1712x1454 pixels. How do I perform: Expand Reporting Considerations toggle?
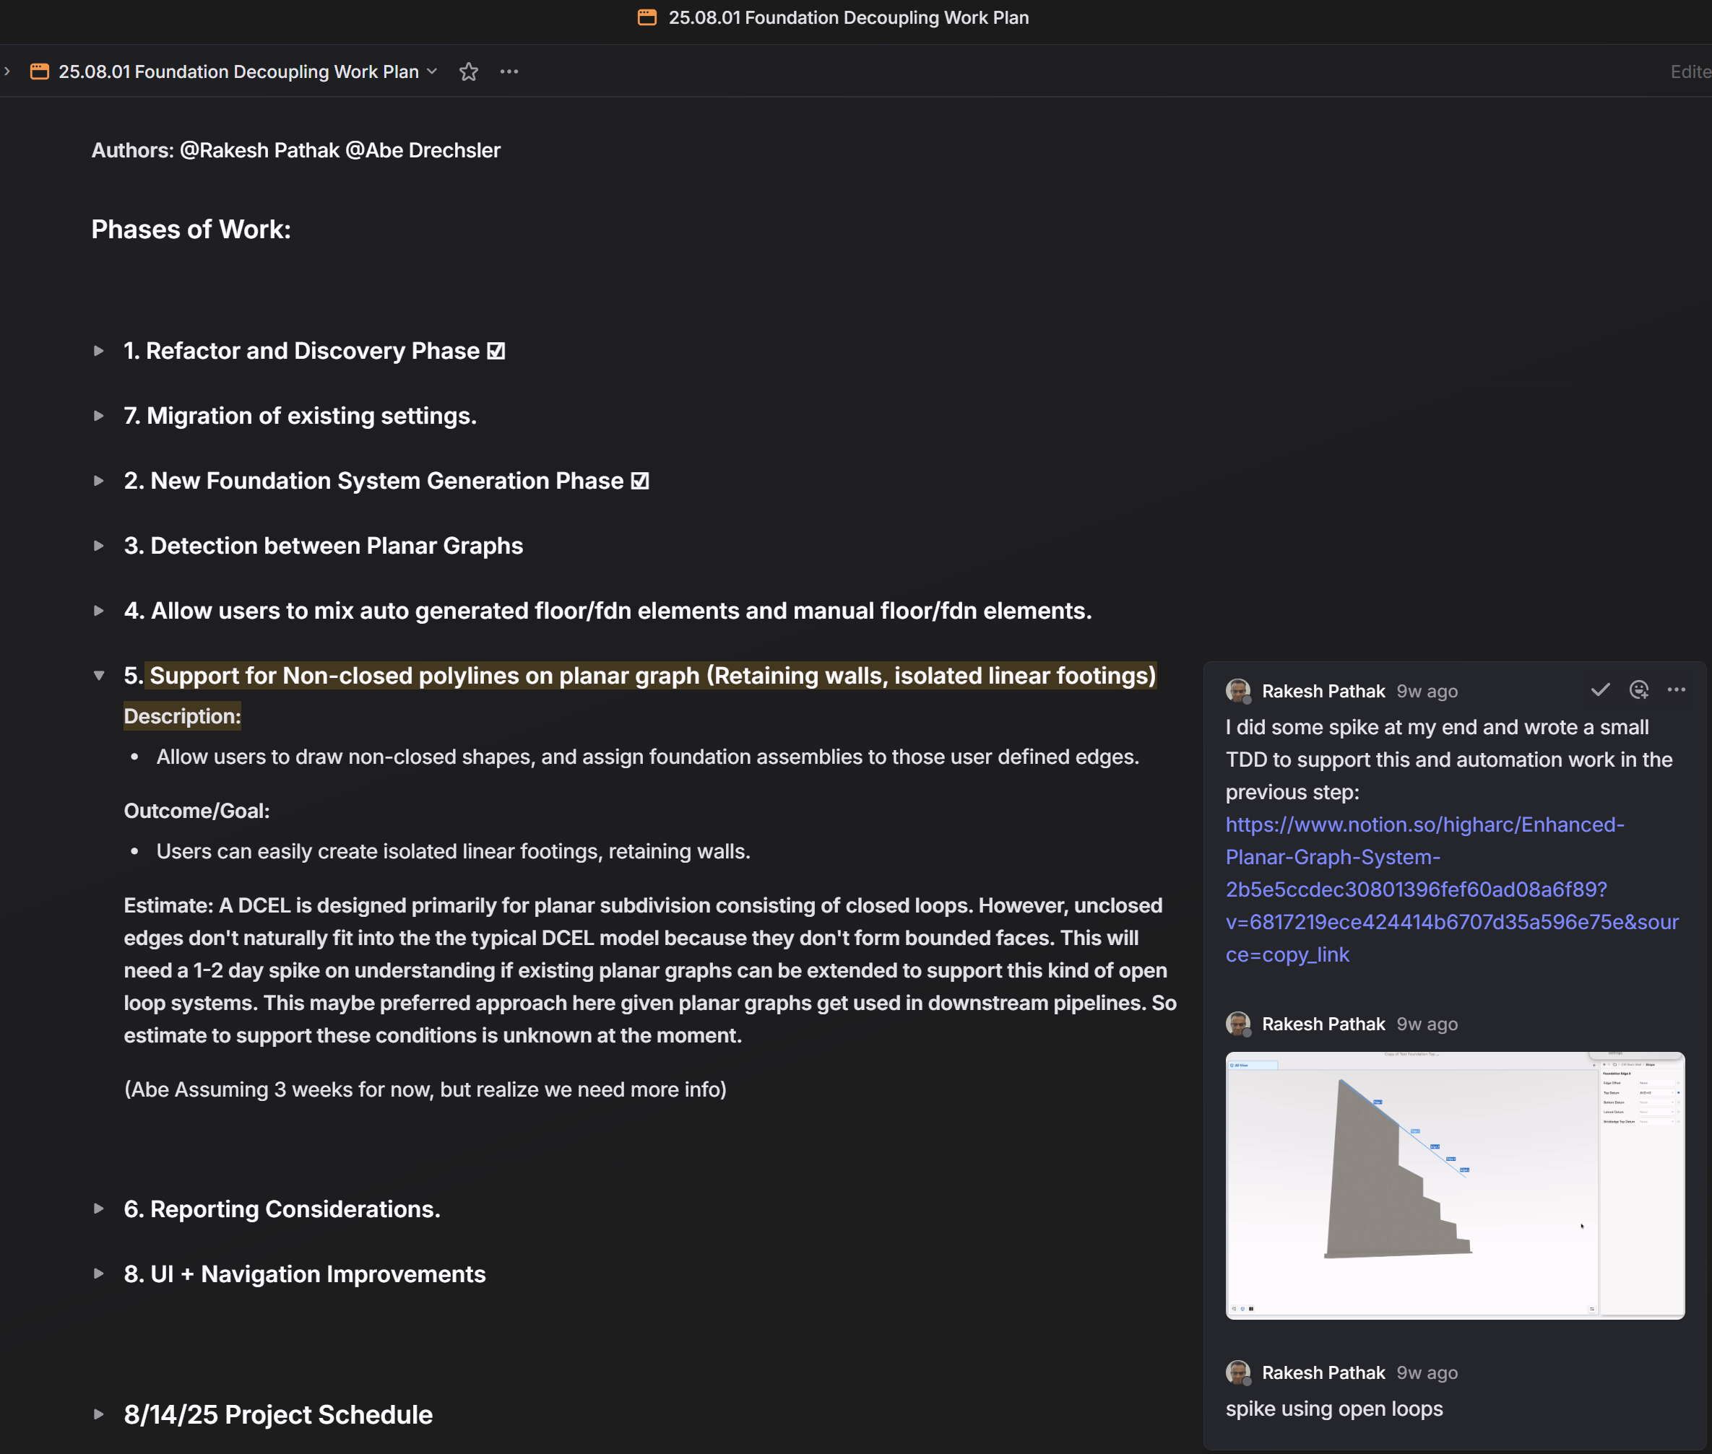[99, 1209]
